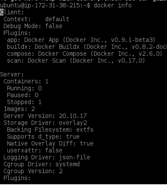Viewport: 167px width, 186px height.
Task: Click the Server: heading text
Action: pos(12,75)
